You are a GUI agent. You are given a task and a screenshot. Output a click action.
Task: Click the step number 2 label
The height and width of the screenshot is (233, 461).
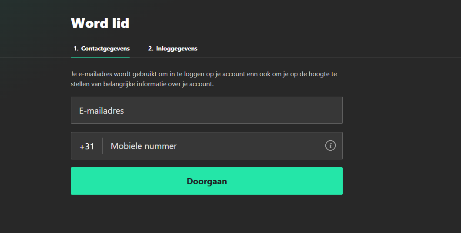(150, 48)
